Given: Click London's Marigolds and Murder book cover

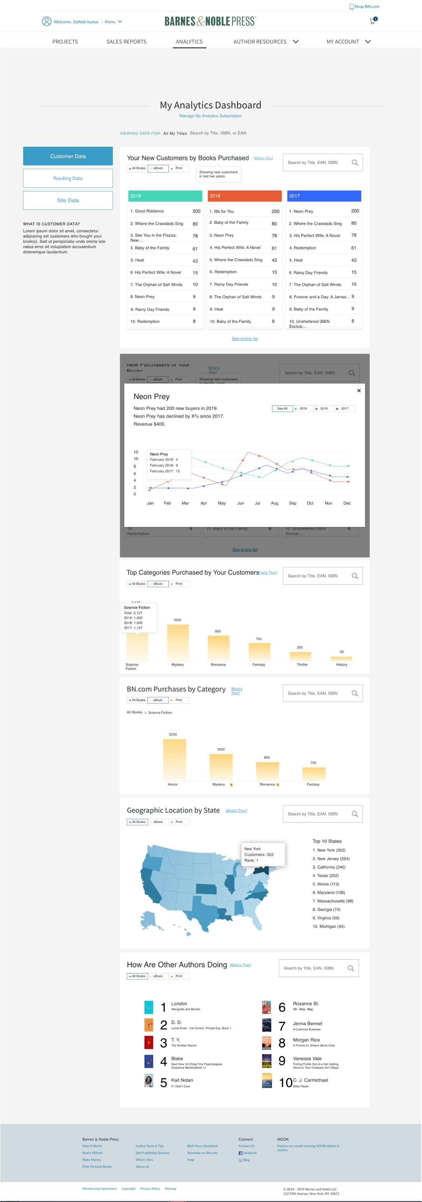Looking at the screenshot, I should coord(148,1007).
